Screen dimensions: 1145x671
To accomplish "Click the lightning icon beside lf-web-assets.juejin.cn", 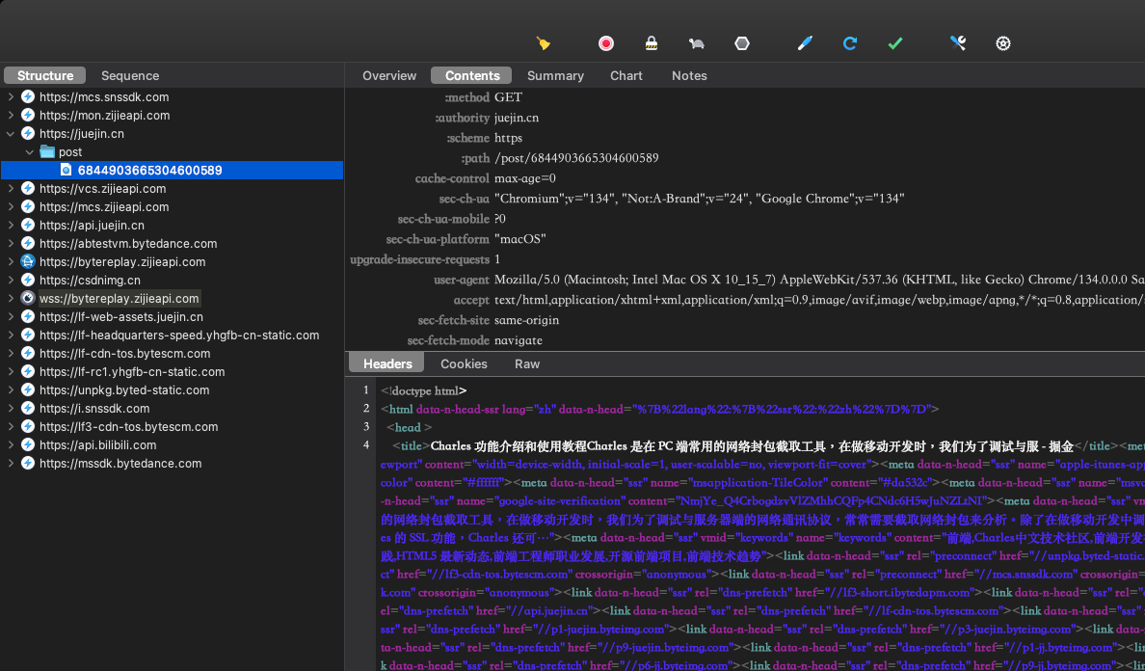I will (28, 316).
